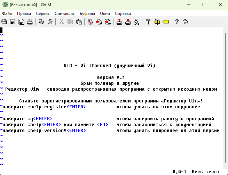
Task: Click the Open file toolbar icon
Action: (4, 22)
